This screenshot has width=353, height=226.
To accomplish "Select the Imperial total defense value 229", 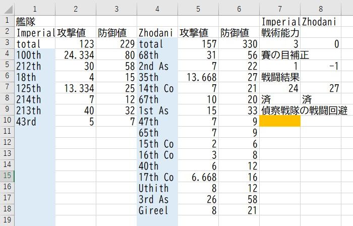I will [116, 43].
